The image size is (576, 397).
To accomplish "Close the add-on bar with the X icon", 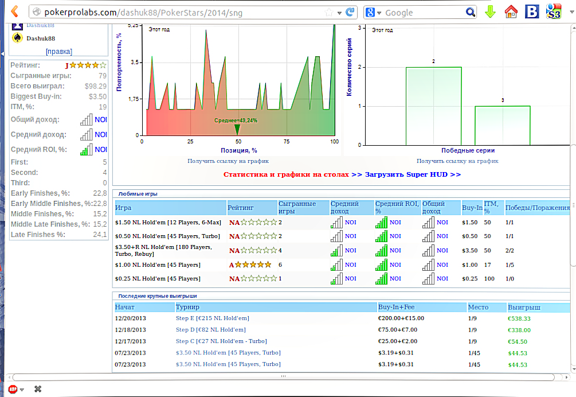I will coord(38,389).
